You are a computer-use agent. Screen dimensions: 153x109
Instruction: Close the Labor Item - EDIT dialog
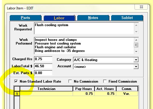click(141, 7)
